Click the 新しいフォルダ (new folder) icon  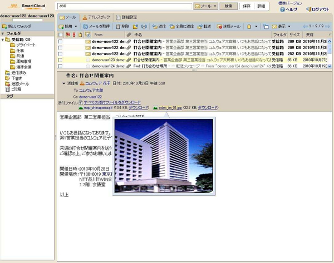5,26
